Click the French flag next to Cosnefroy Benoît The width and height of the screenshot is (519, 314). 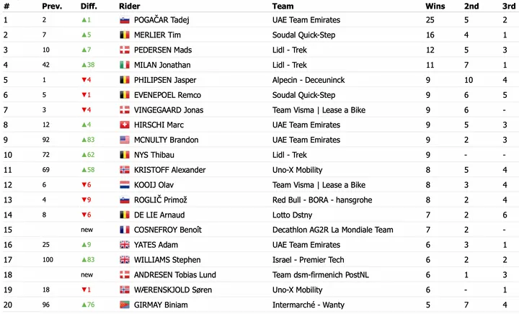[x=125, y=230]
